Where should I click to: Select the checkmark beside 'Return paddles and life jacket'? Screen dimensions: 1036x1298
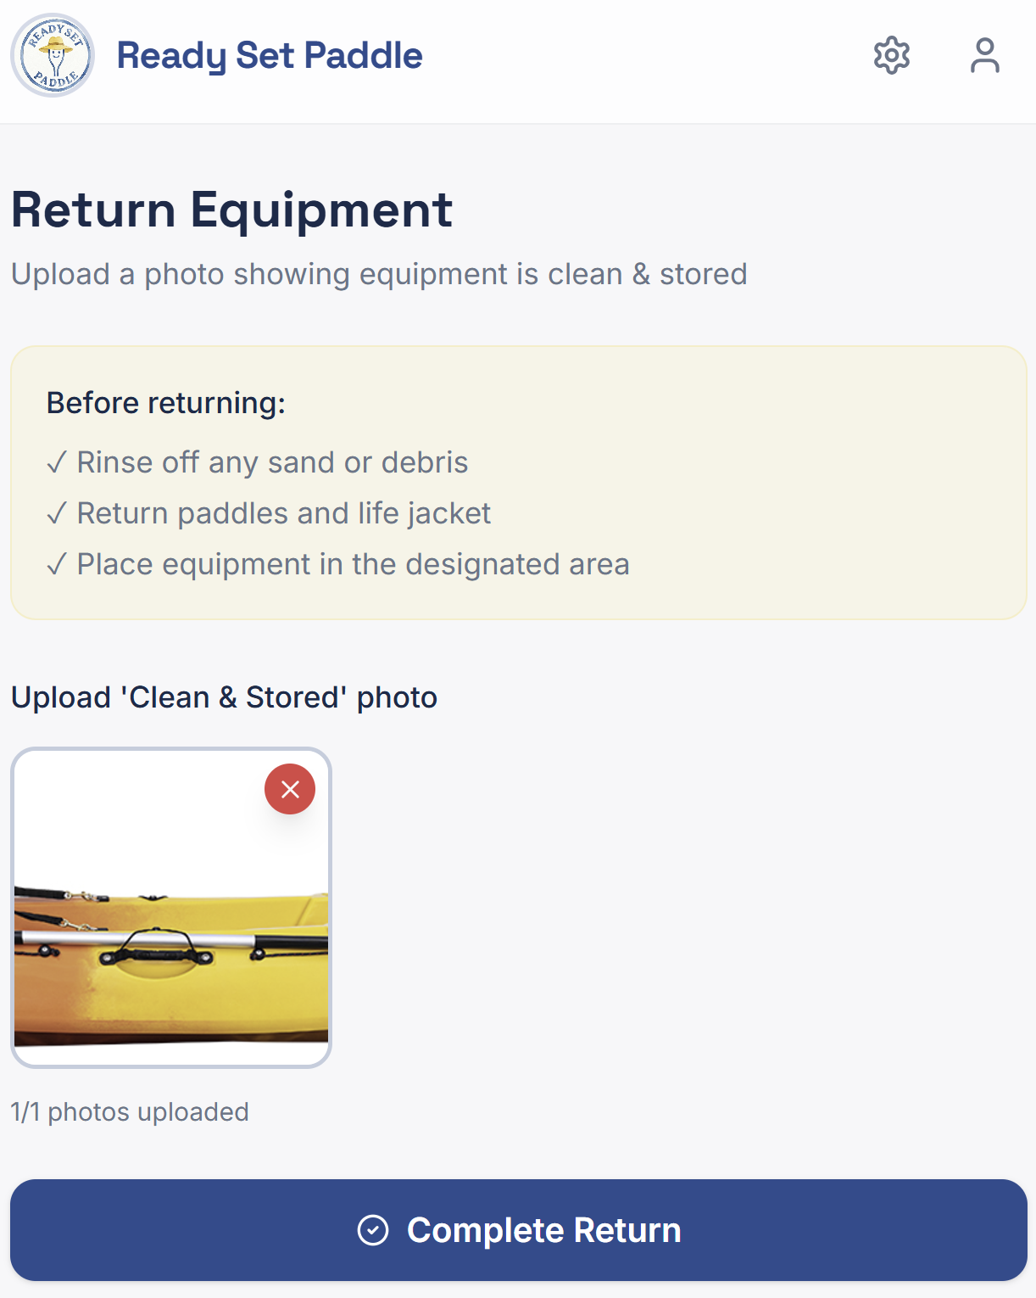pyautogui.click(x=57, y=513)
